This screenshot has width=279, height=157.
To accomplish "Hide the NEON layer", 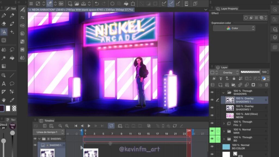I will click(x=212, y=116).
